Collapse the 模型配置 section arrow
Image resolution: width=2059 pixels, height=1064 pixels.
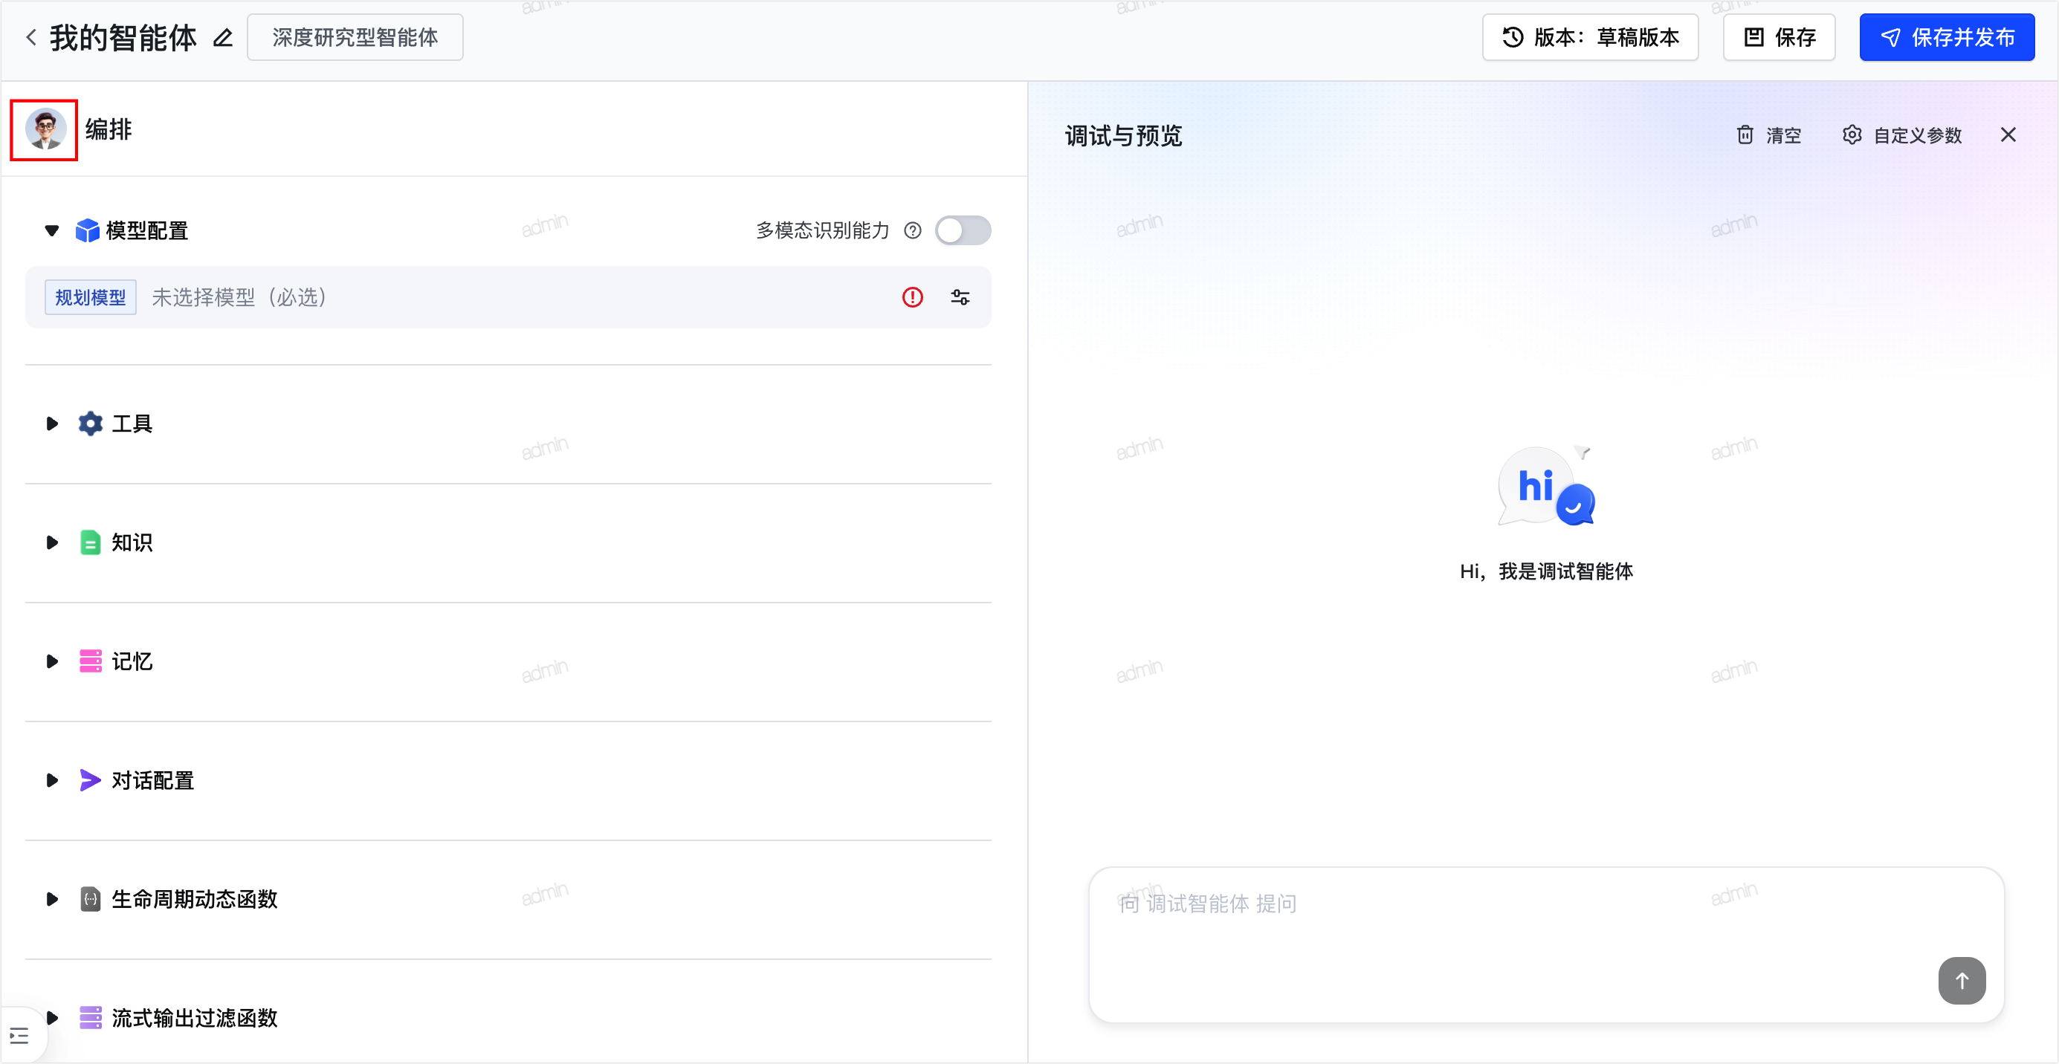tap(52, 231)
